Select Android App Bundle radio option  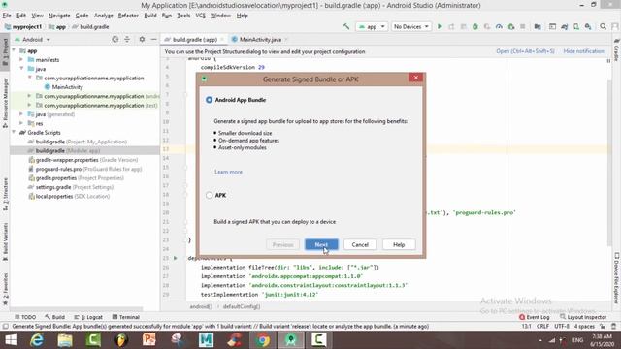point(210,100)
